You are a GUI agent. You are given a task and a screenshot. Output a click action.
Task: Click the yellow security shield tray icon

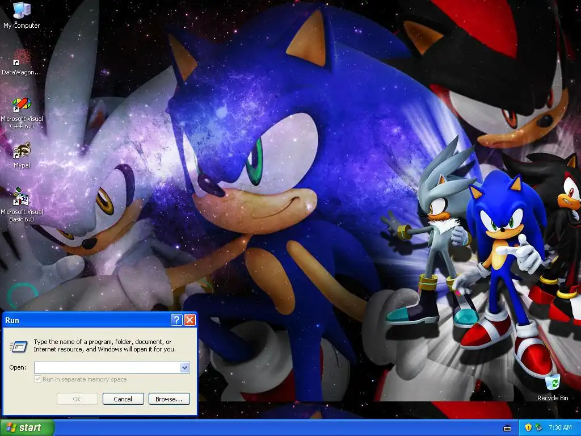click(x=528, y=427)
